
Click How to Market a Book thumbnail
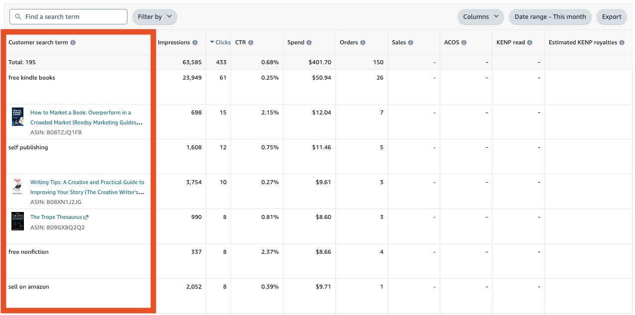coord(17,117)
